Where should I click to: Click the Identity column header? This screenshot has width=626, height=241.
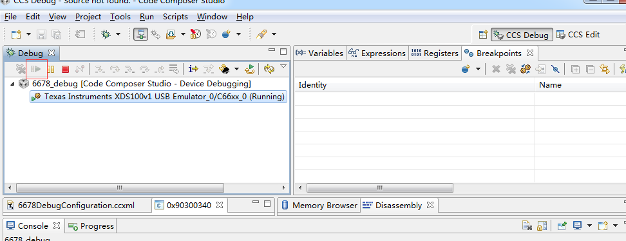(414, 84)
